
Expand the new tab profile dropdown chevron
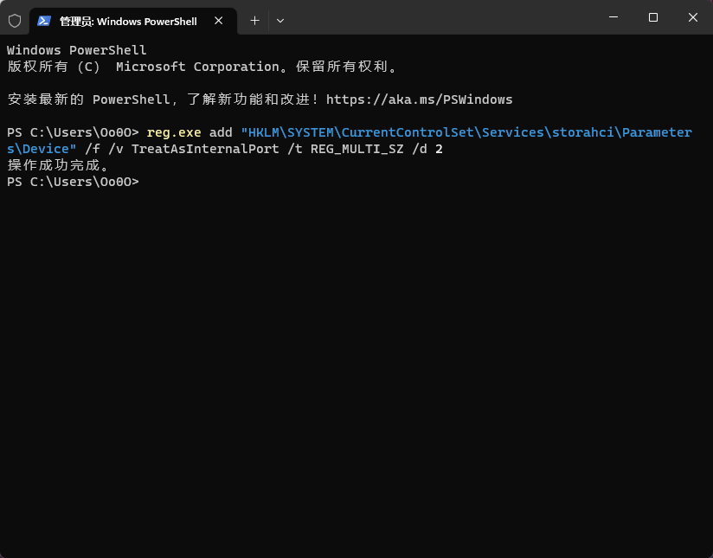(279, 20)
